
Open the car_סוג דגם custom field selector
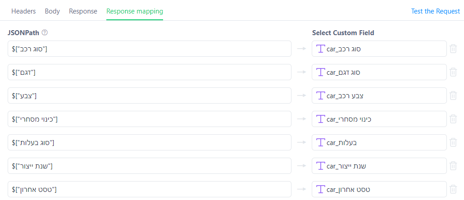[x=379, y=72]
